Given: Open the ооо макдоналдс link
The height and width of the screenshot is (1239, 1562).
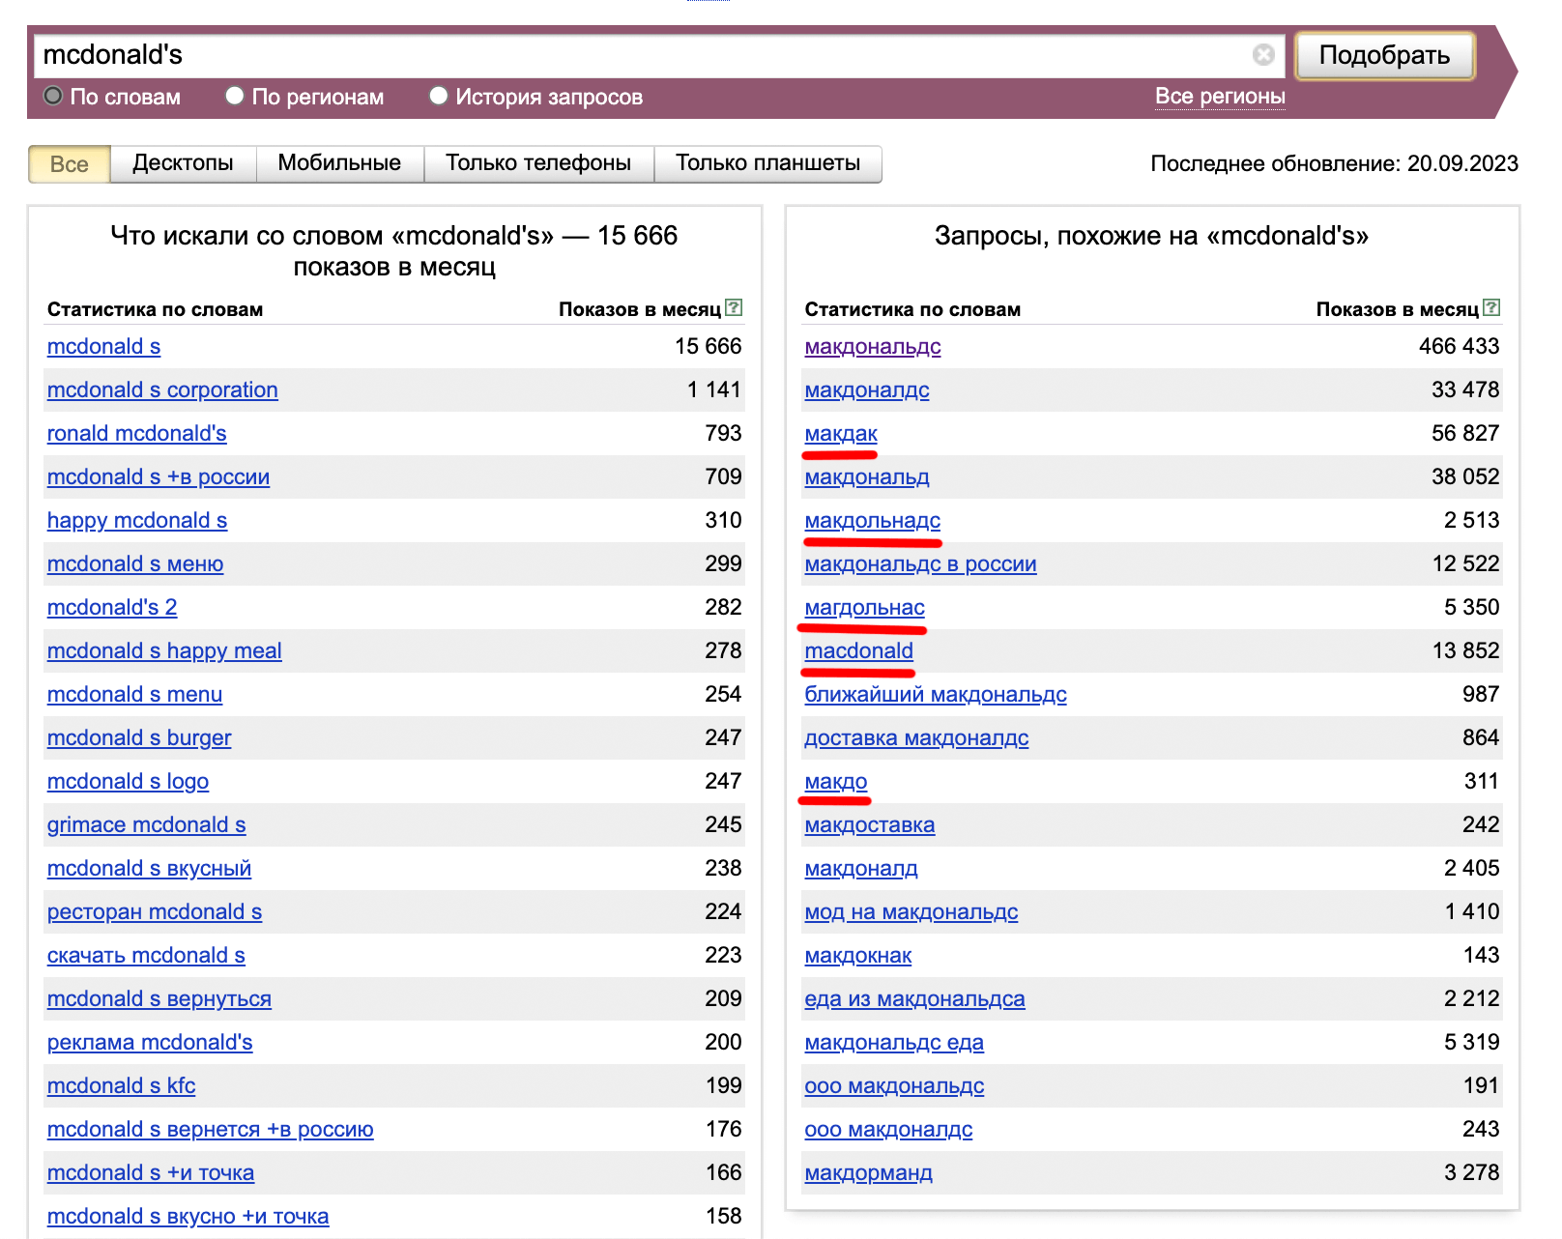Looking at the screenshot, I should tap(888, 1129).
